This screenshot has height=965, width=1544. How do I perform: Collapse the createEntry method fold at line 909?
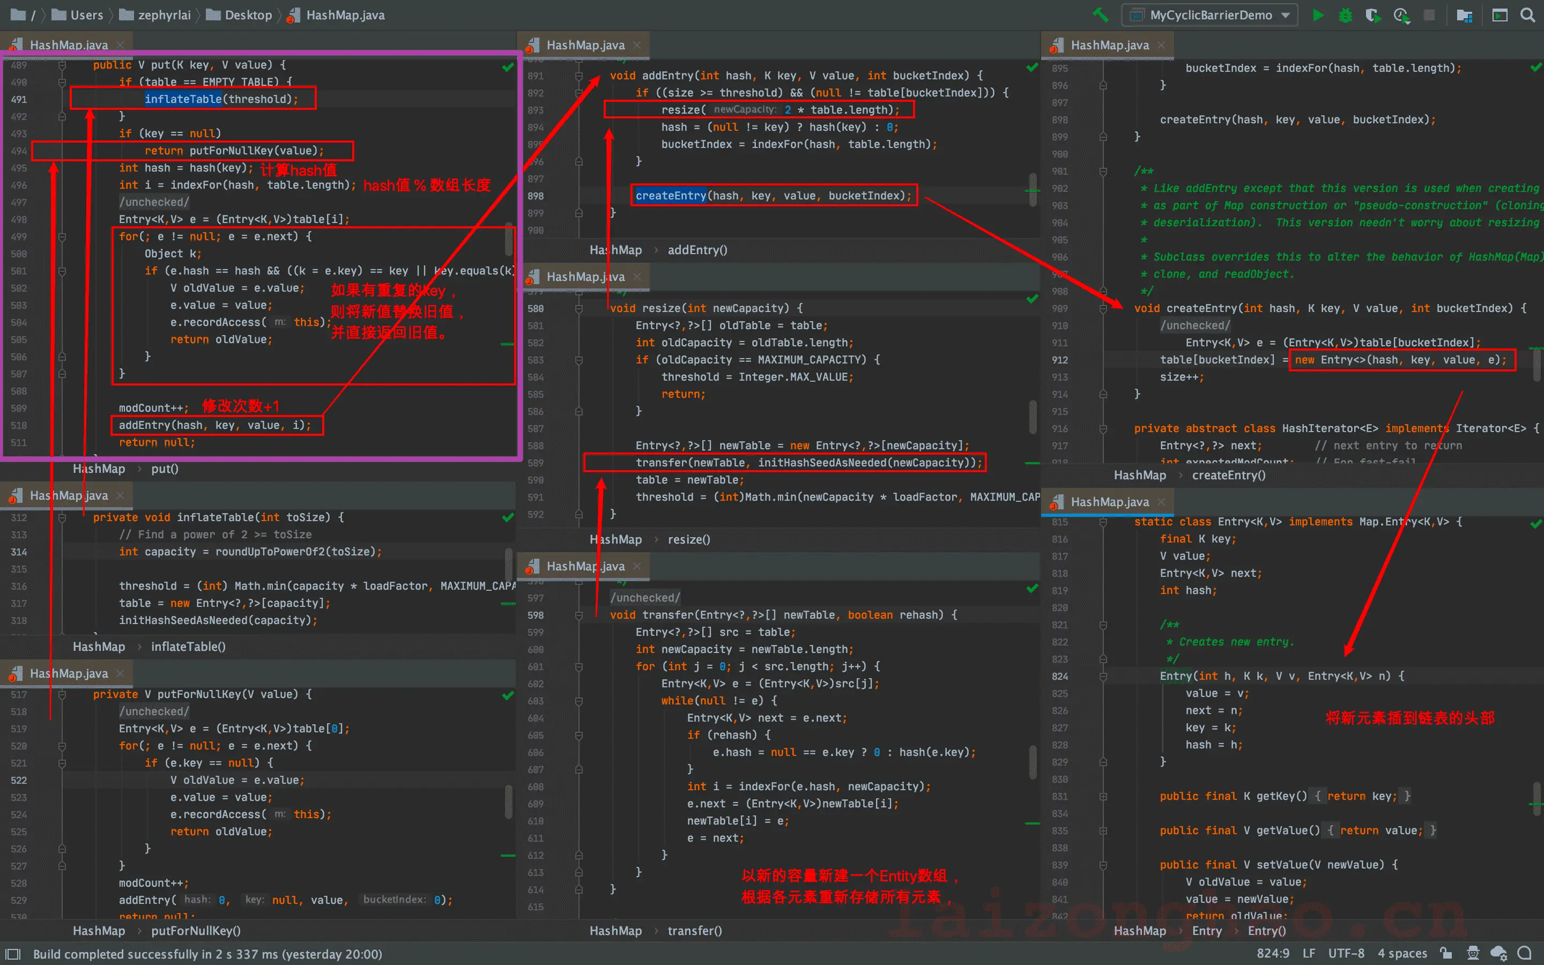(x=1103, y=309)
